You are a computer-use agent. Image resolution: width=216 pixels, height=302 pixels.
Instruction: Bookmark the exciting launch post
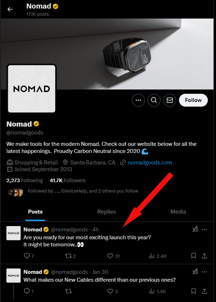tap(194, 256)
